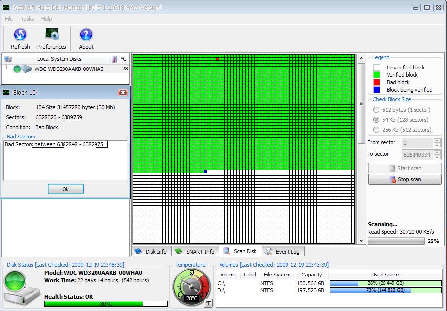Click the thermometer icon in disk list header
Viewport: 447px width, 311px height.
pos(114,59)
